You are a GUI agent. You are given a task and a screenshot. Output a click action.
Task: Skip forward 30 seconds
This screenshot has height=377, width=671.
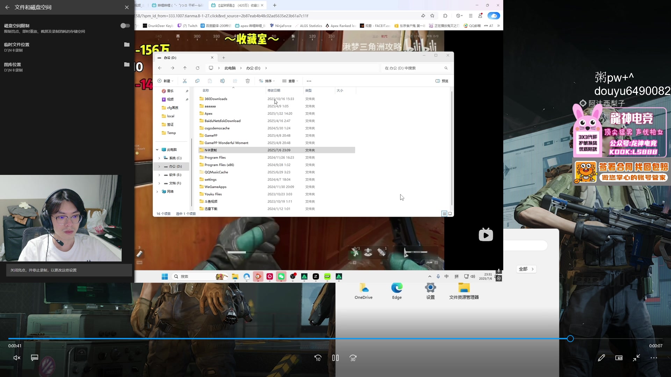pyautogui.click(x=353, y=358)
